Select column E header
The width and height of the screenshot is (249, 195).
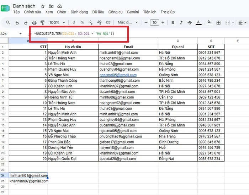211,41
